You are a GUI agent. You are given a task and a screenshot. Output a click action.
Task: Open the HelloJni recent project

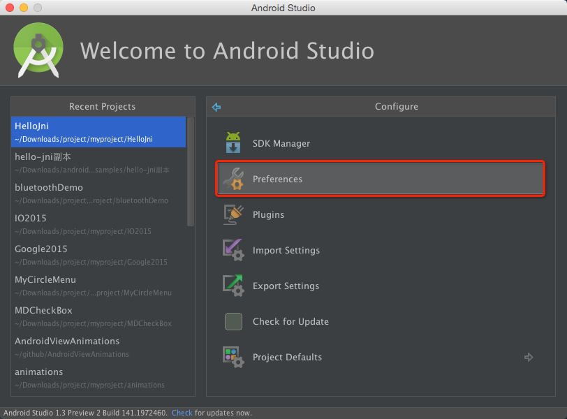click(98, 132)
